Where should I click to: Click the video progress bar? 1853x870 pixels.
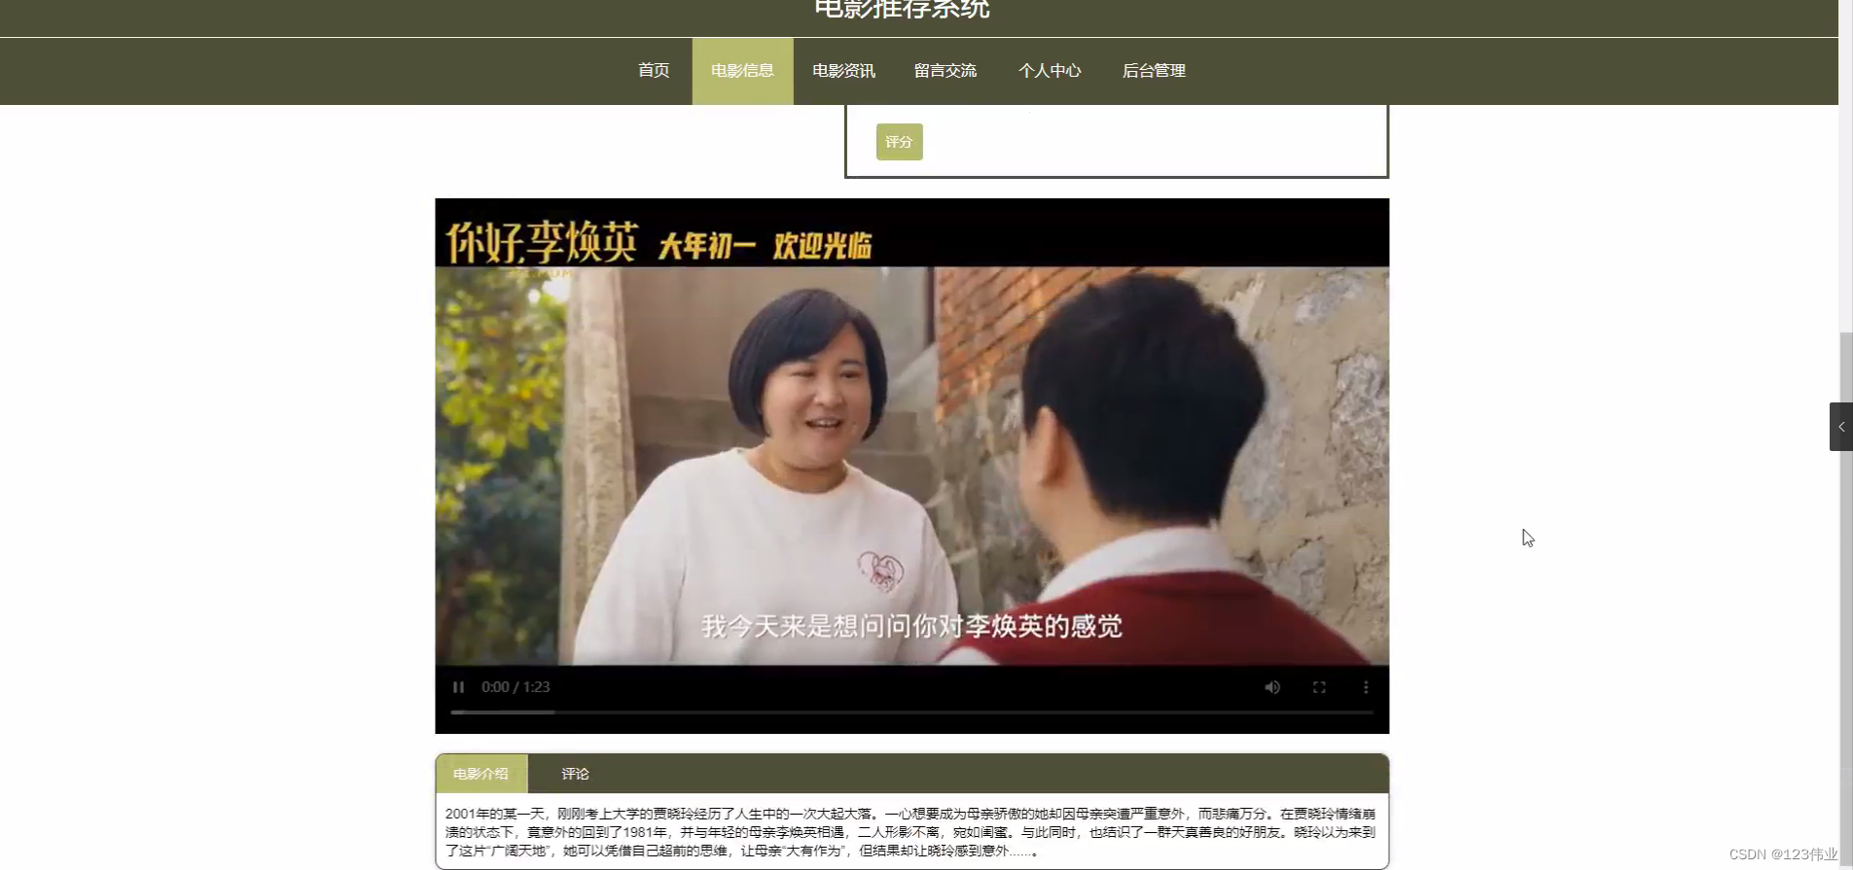pyautogui.click(x=911, y=713)
